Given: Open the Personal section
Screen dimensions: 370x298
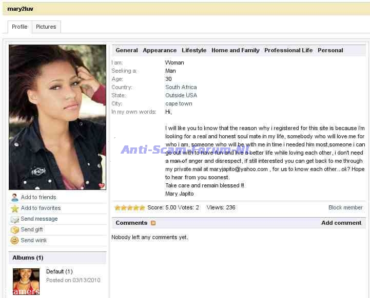Looking at the screenshot, I should pyautogui.click(x=330, y=50).
